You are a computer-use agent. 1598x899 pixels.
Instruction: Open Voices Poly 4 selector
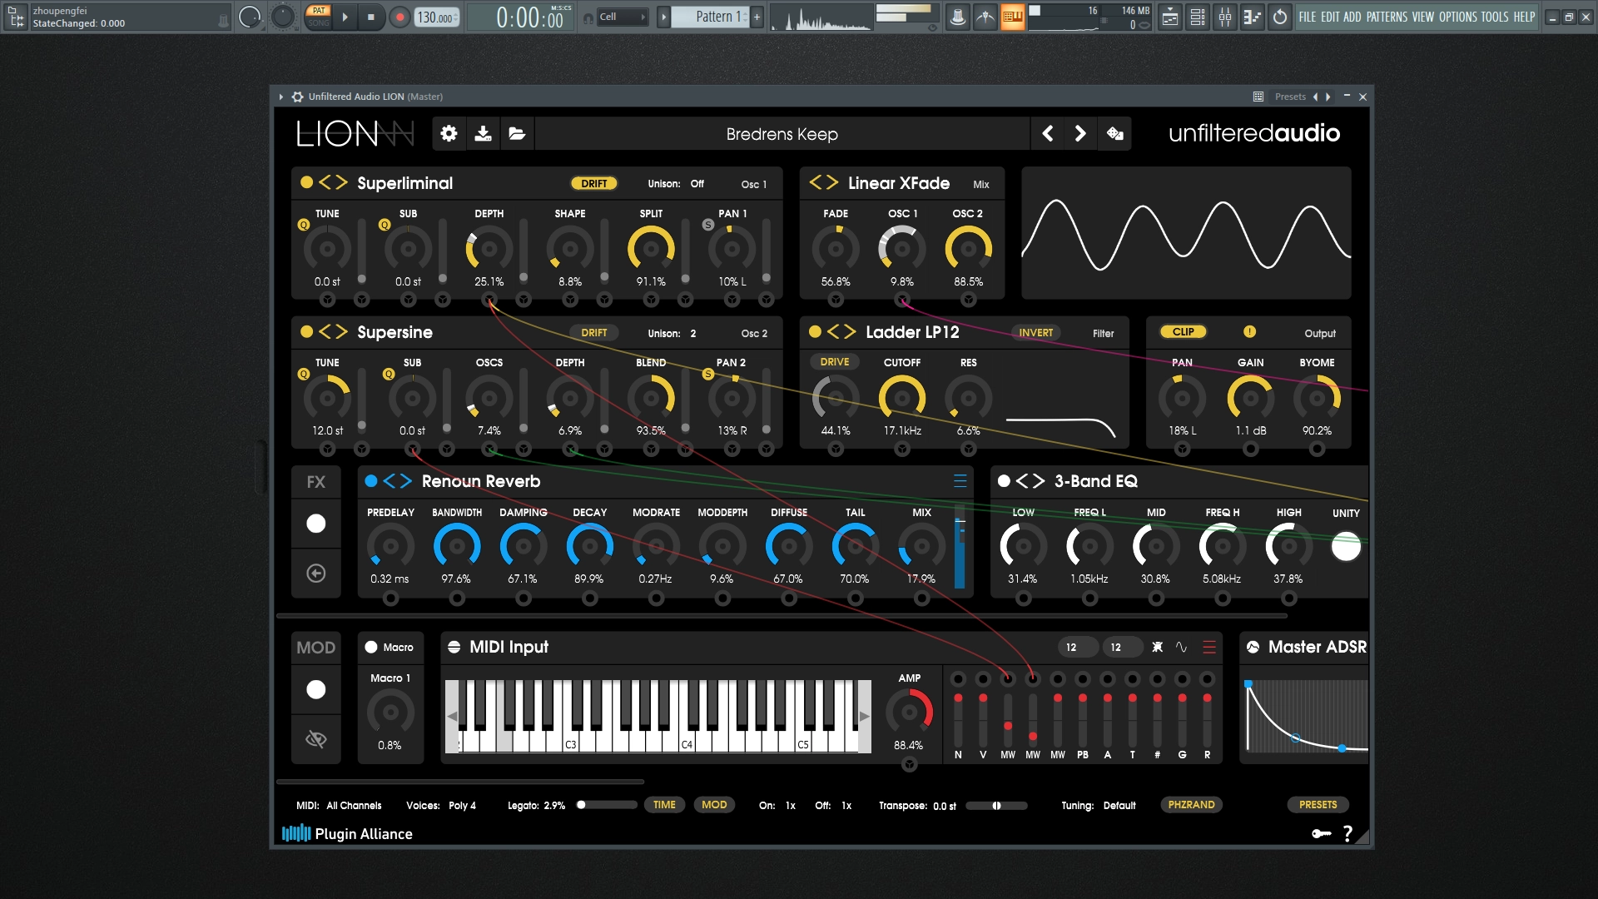click(x=462, y=806)
